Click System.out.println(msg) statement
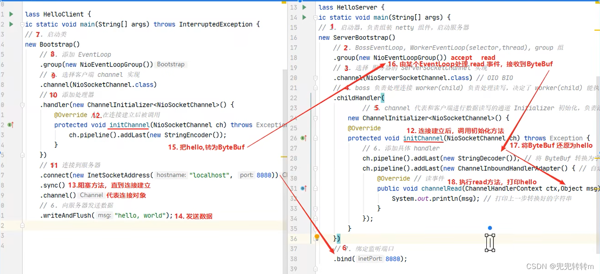This screenshot has height=274, width=600. [436, 198]
